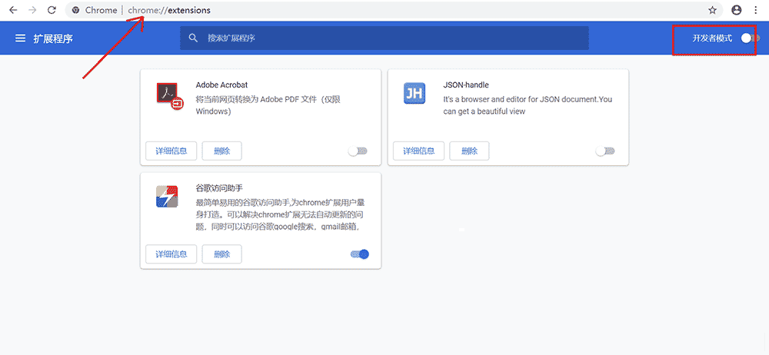Image resolution: width=769 pixels, height=355 pixels.
Task: Click the 搜索扩展程序 search field
Action: pyautogui.click(x=384, y=38)
